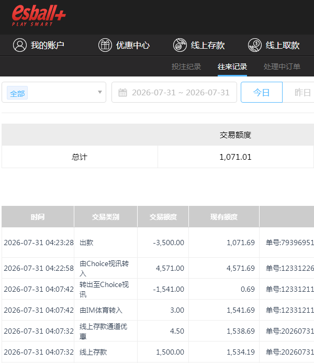Click the amount 4,571.00
Viewport: 314px width, 363px height.
coord(170,268)
